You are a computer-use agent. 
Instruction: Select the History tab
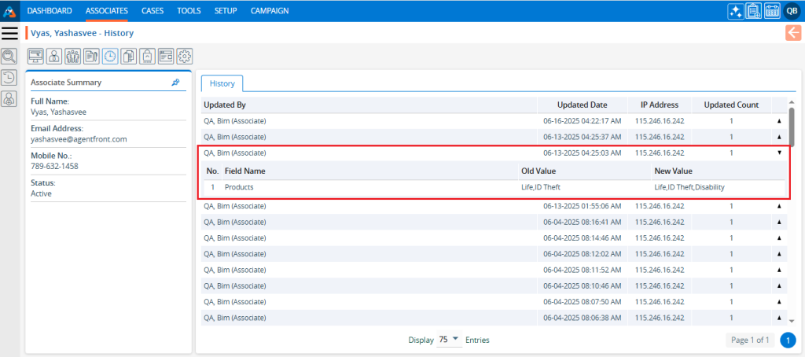[222, 83]
